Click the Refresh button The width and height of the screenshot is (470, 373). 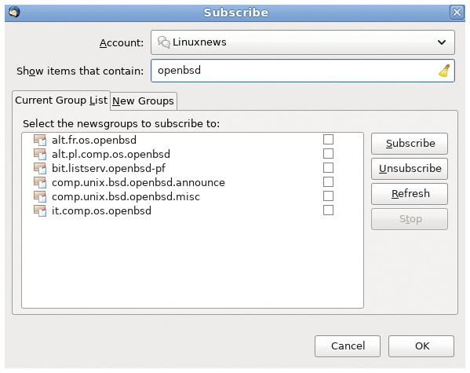tap(410, 194)
